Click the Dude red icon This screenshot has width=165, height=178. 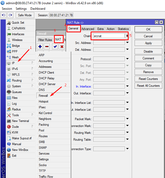(9, 127)
